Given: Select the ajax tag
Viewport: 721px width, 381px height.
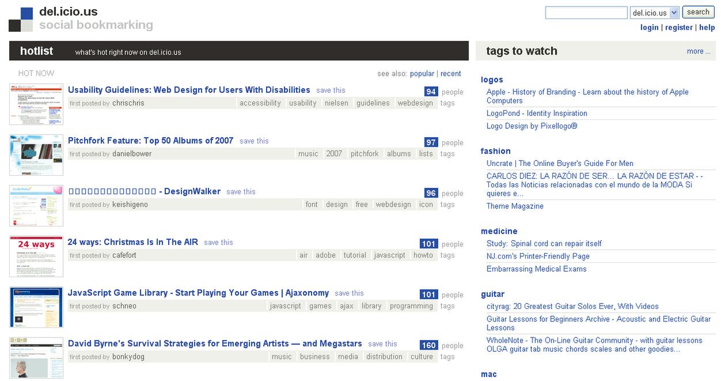Looking at the screenshot, I should point(347,306).
